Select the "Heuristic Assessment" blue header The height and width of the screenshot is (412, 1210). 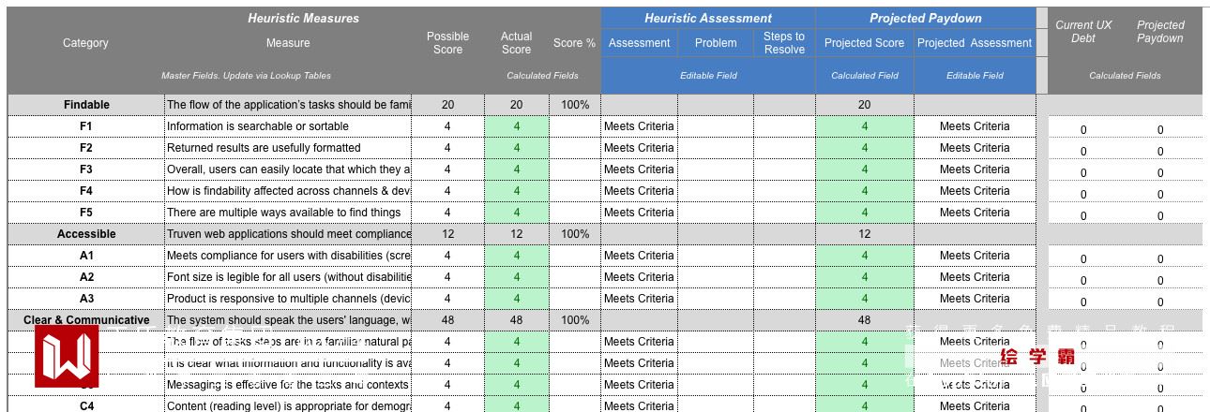point(708,19)
